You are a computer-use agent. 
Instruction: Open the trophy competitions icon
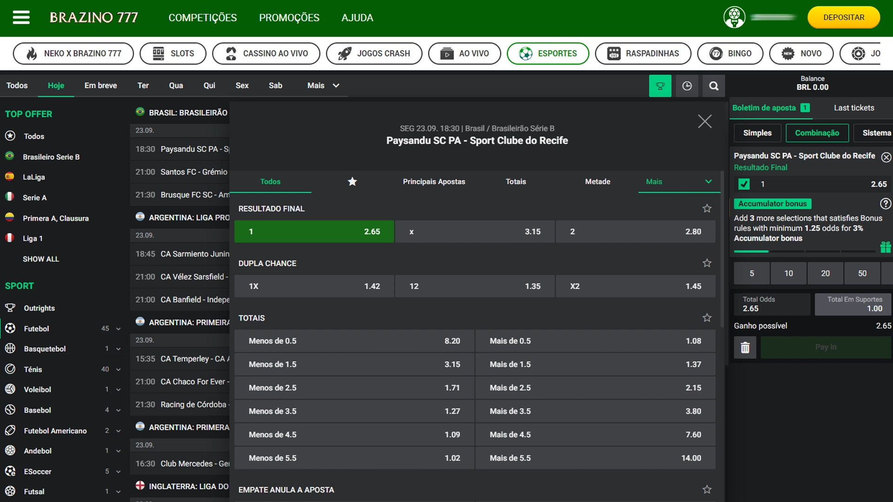[660, 86]
